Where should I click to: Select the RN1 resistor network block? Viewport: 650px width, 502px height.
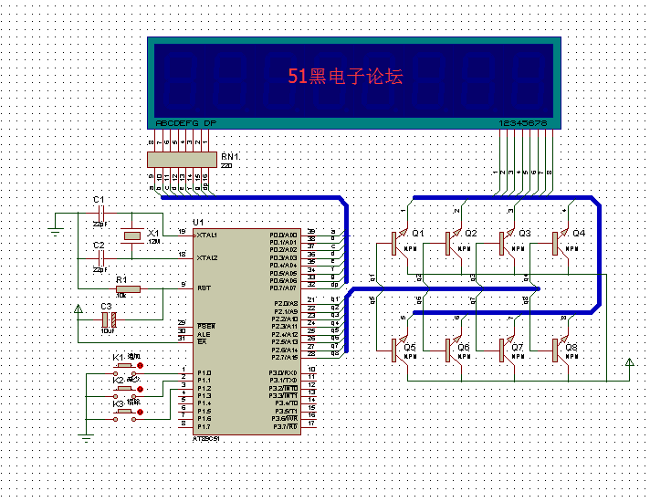[182, 160]
